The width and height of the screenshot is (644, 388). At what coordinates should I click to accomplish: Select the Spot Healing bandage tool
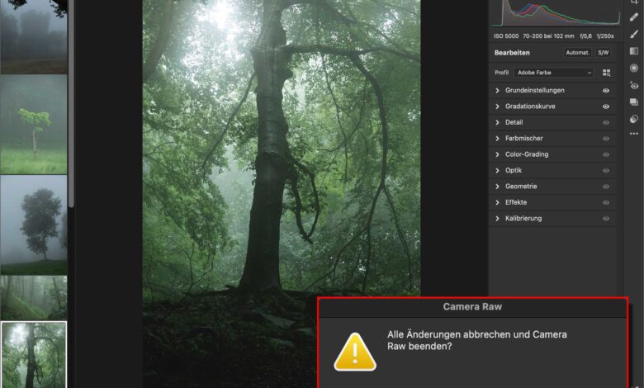634,17
